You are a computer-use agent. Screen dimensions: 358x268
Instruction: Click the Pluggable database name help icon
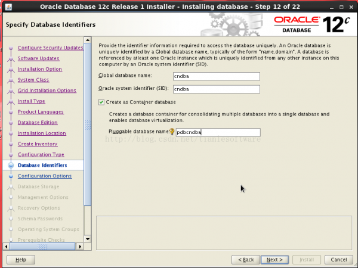click(172, 132)
